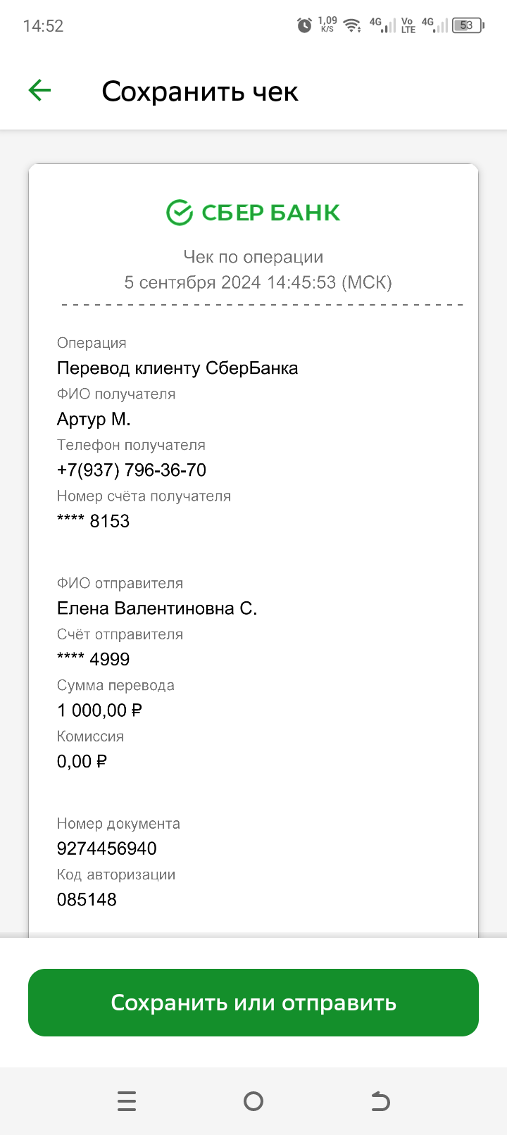Click the Сохранить или отправить button
Screen dimensions: 507x1135
(254, 1002)
